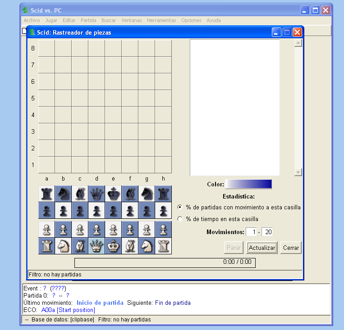344x330 pixels.
Task: Open the Jugar menu
Action: point(51,20)
